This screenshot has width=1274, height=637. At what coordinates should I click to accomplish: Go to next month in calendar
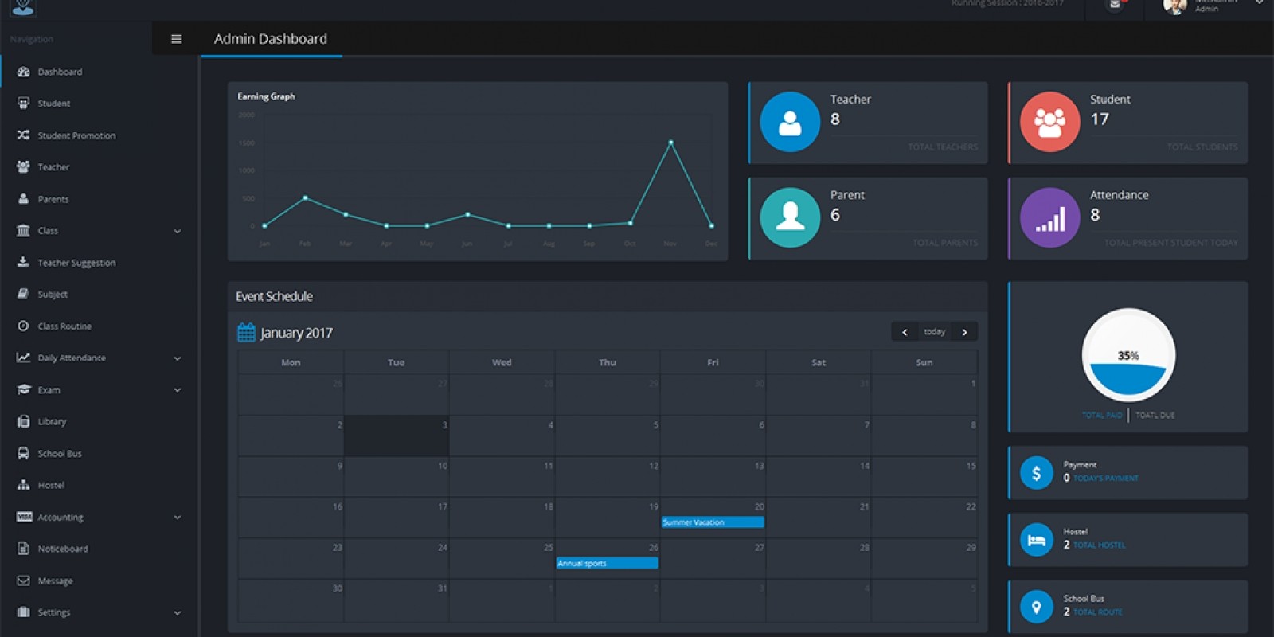(964, 332)
